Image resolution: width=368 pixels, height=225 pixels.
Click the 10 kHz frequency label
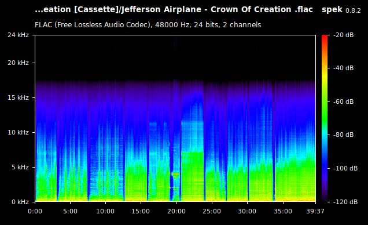pos(18,132)
